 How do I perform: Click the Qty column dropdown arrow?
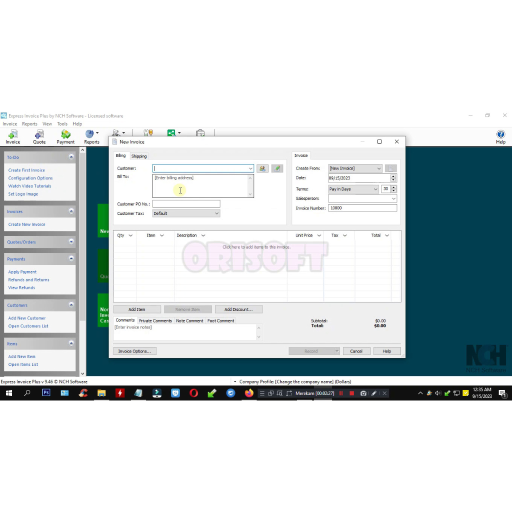pyautogui.click(x=130, y=235)
